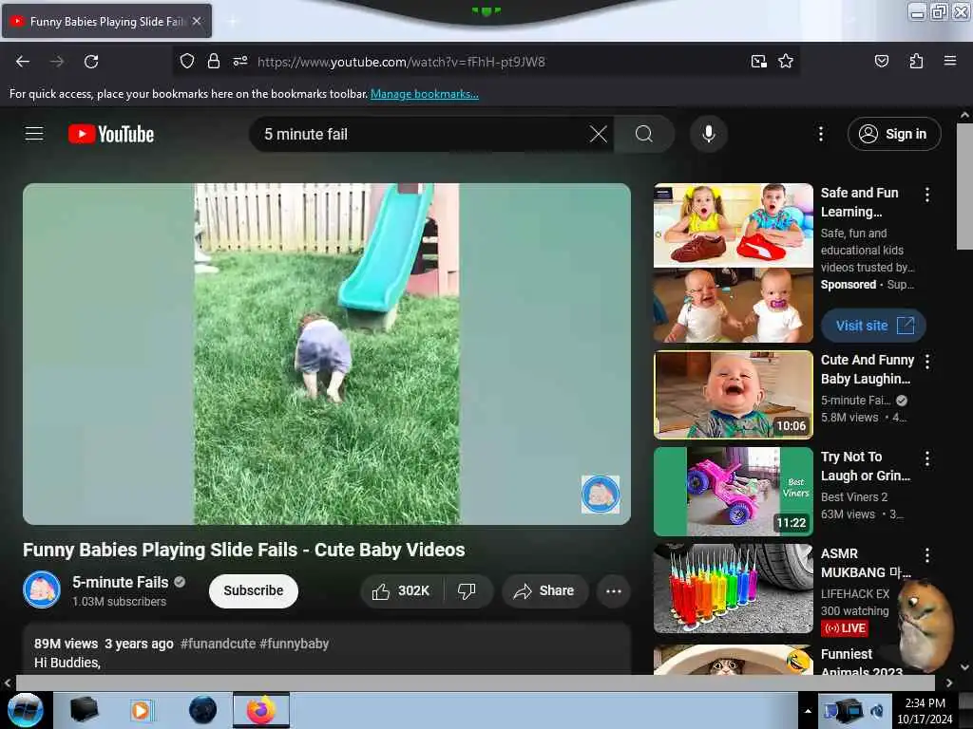The width and height of the screenshot is (973, 729).
Task: Click the 89M views description text
Action: coord(66,644)
